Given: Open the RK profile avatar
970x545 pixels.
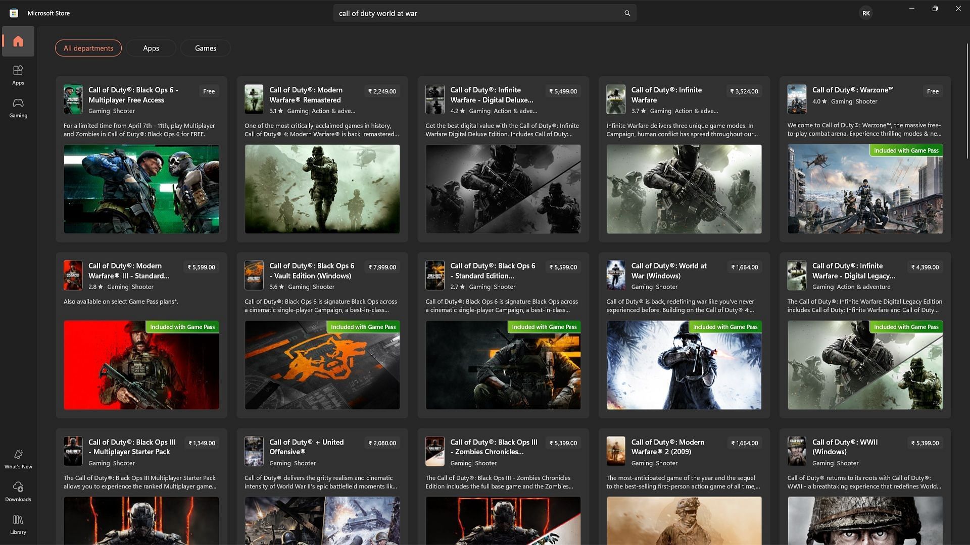Looking at the screenshot, I should (866, 13).
